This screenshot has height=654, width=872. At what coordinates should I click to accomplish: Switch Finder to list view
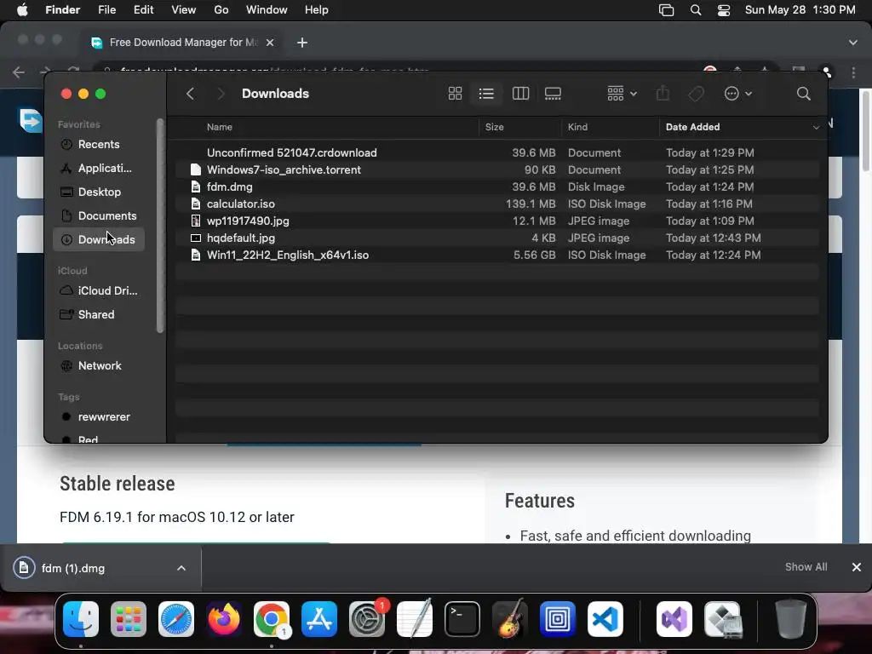pyautogui.click(x=486, y=94)
